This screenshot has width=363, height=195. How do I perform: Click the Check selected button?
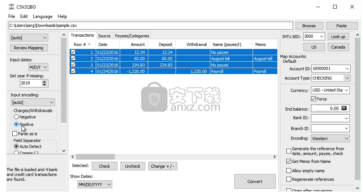coord(104,166)
